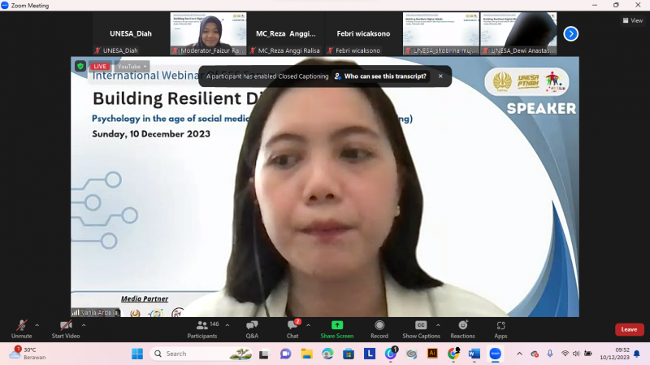Open Task View in the taskbar

coord(264,354)
